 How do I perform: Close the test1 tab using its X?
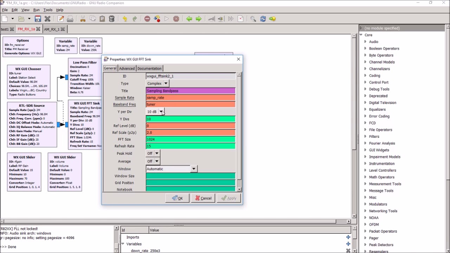tap(12, 29)
